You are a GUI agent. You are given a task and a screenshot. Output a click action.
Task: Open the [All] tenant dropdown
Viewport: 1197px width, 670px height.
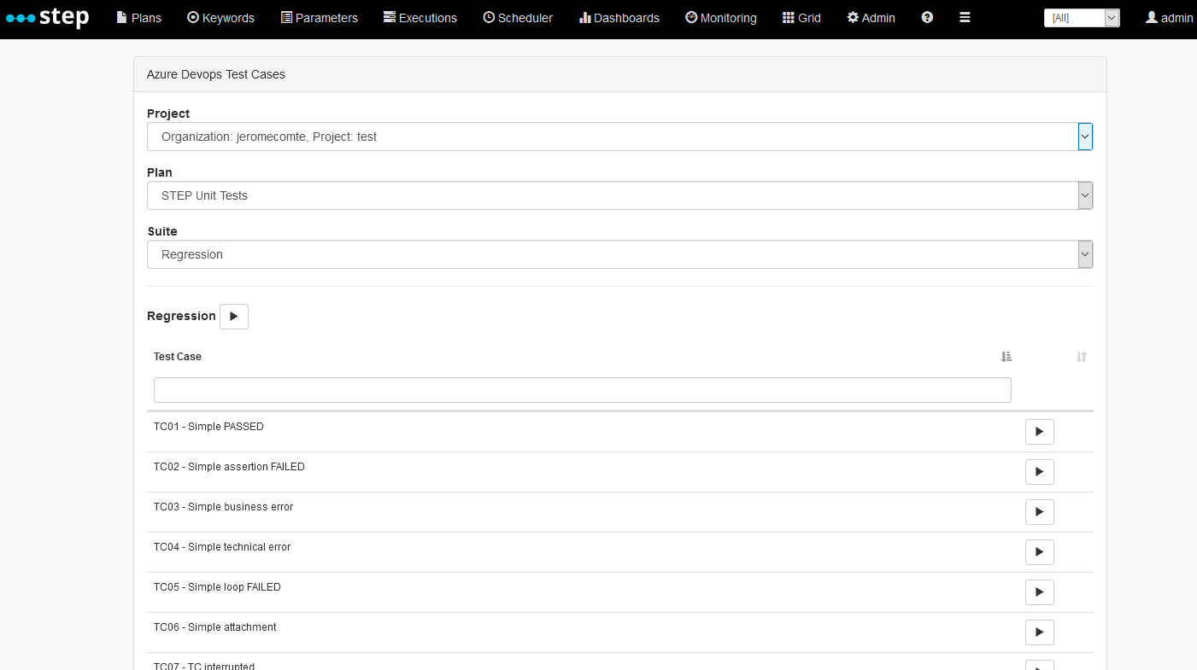1082,17
